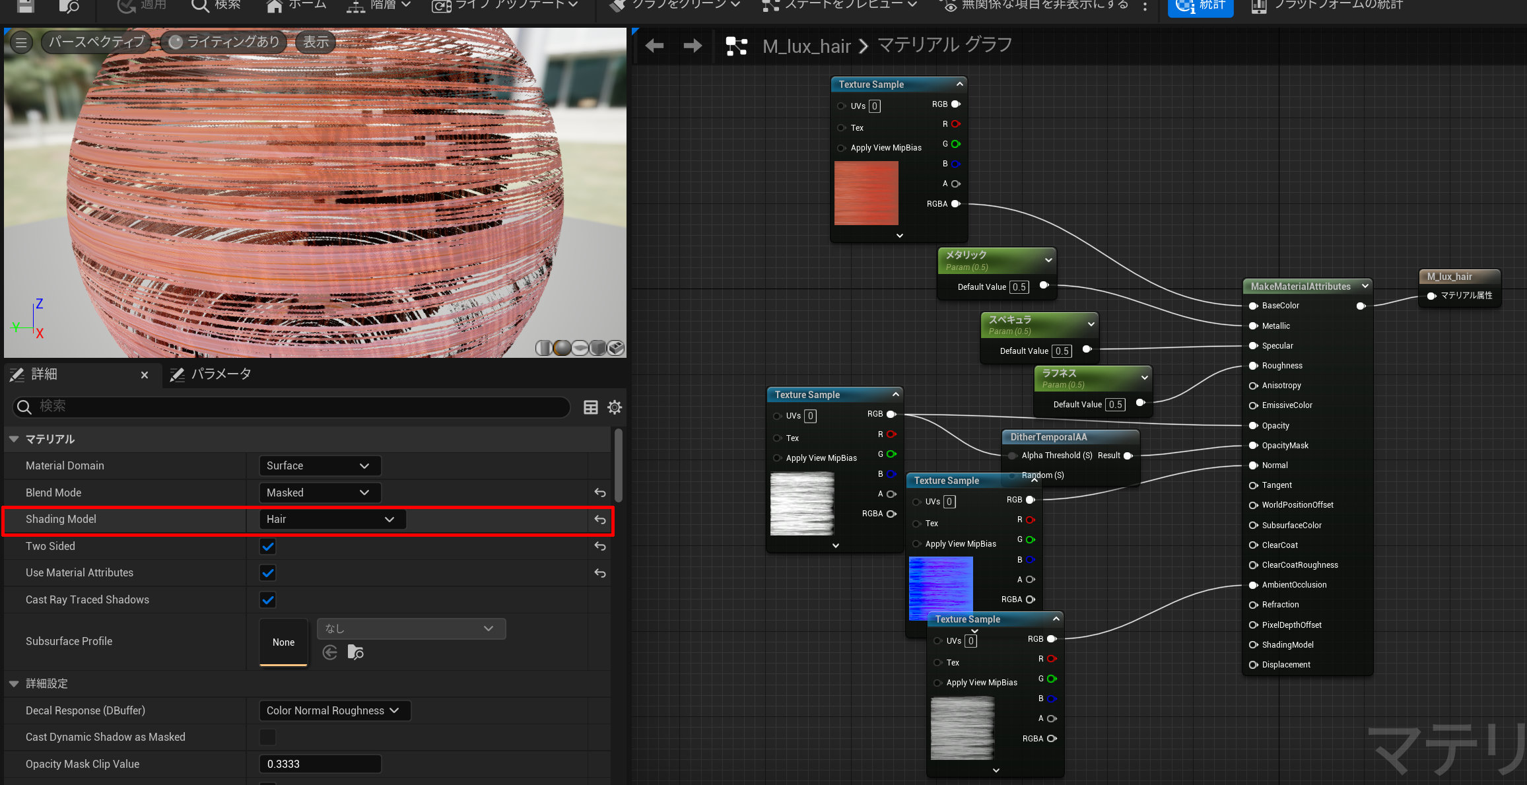The width and height of the screenshot is (1527, 785).
Task: Toggle Use Material Attributes checkbox
Action: tap(267, 573)
